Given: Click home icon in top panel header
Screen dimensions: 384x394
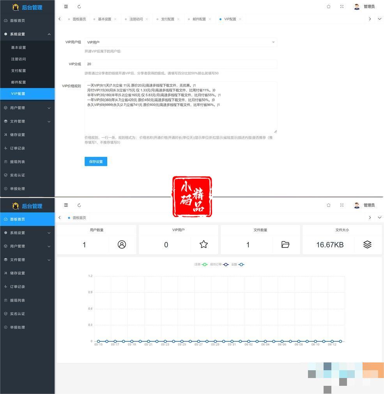Looking at the screenshot, I should pos(329,7).
